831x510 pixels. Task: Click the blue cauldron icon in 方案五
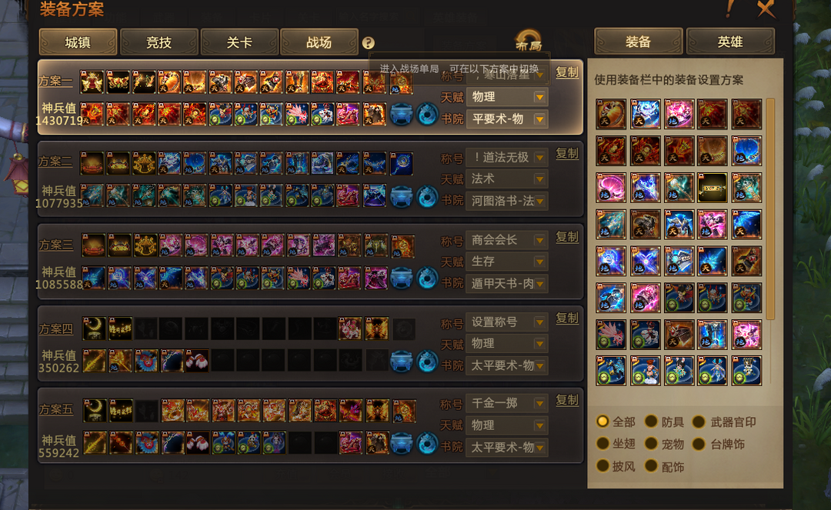point(401,443)
